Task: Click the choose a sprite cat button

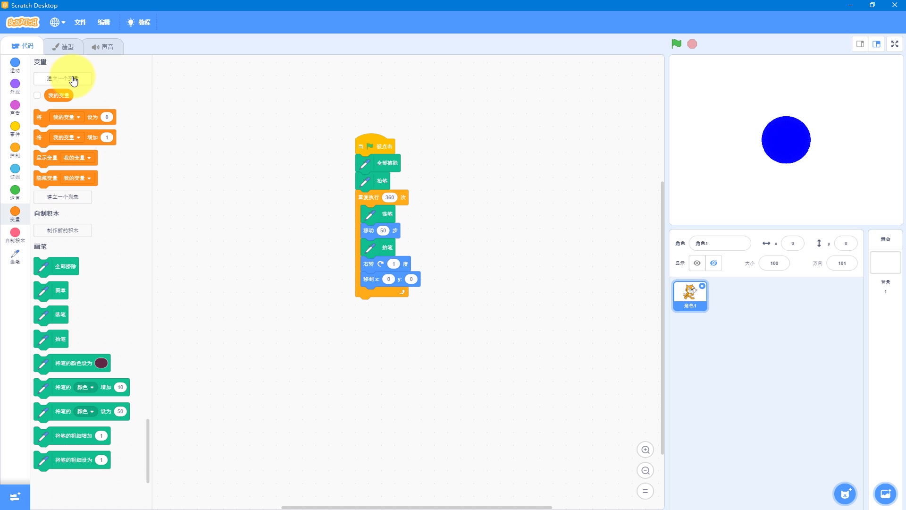Action: [x=845, y=494]
